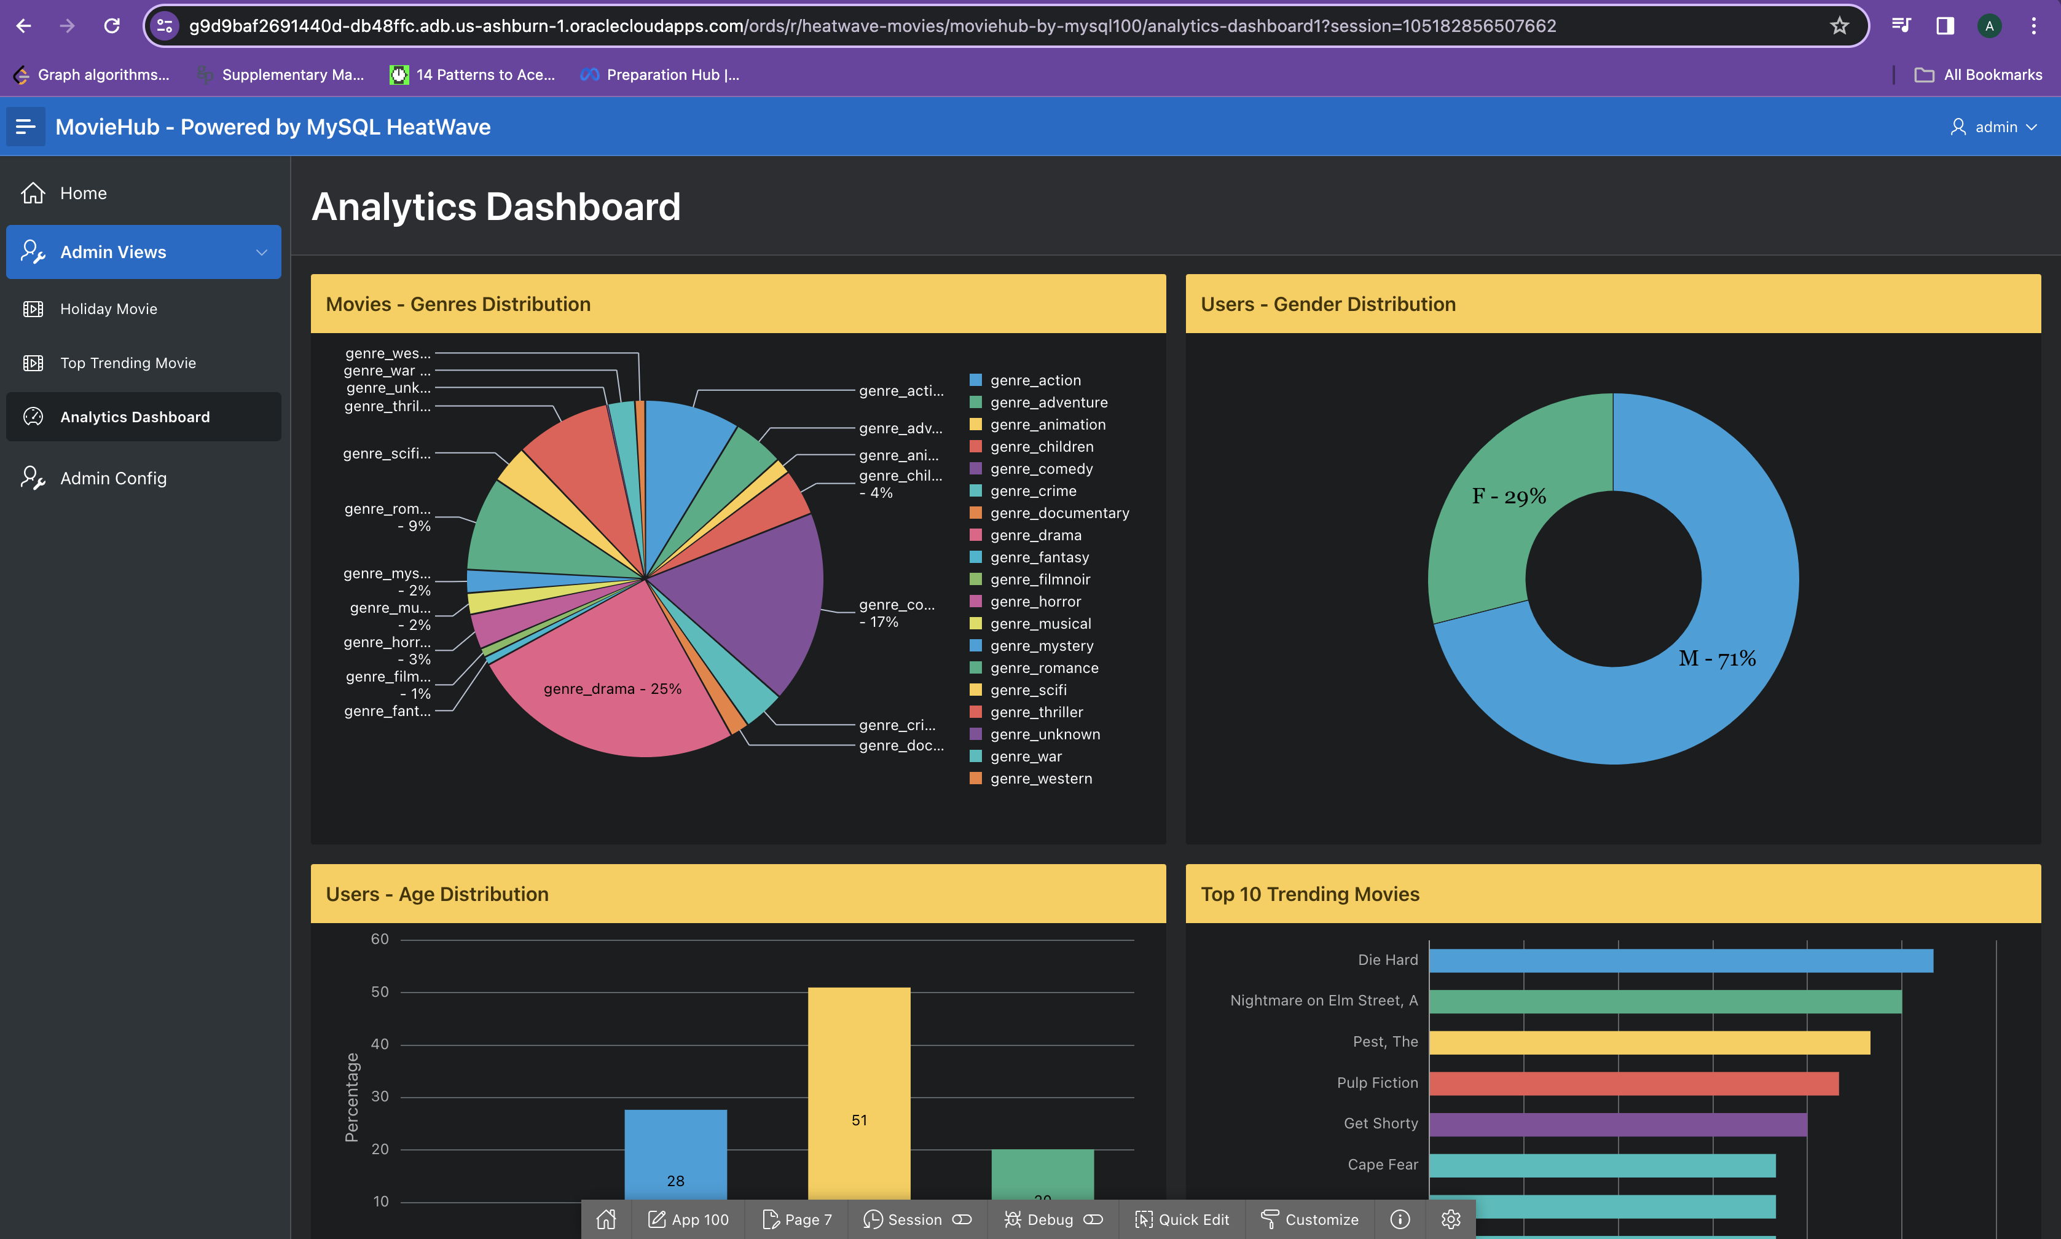Go to Holiday Movie in sidebar
This screenshot has height=1239, width=2061.
point(109,309)
